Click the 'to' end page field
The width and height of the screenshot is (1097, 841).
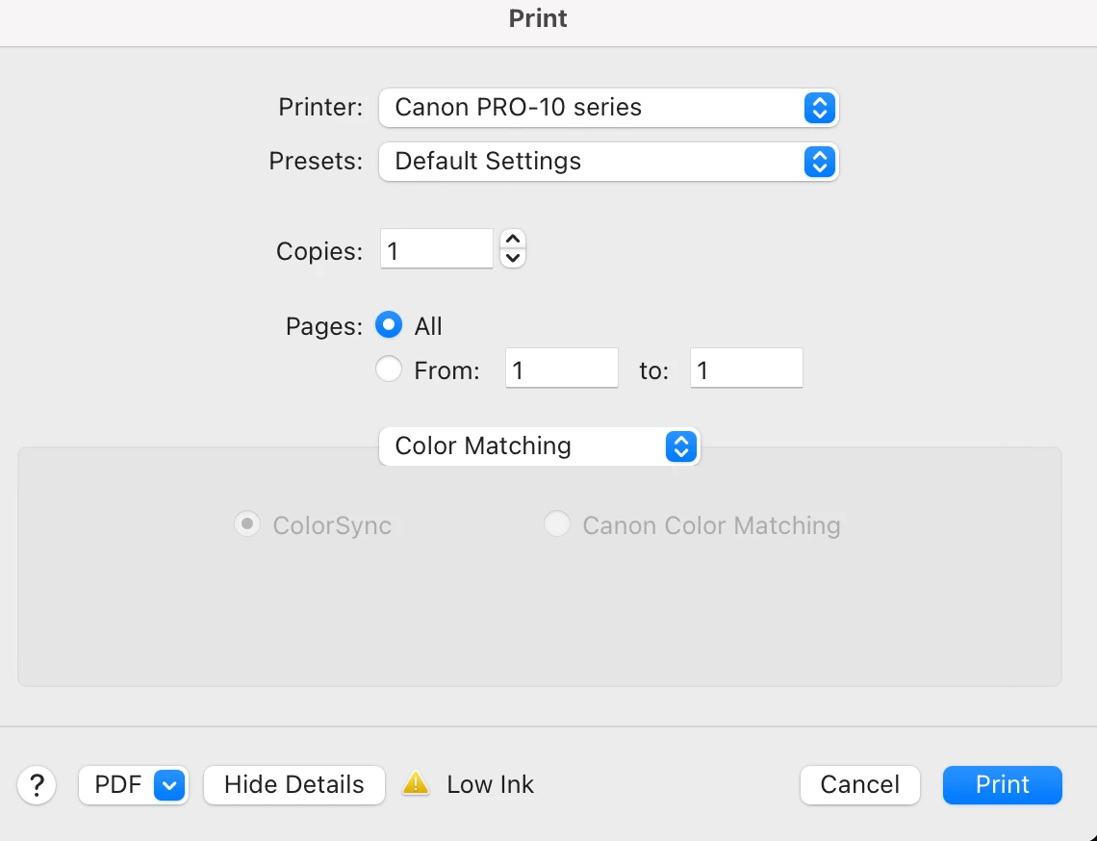click(x=746, y=369)
